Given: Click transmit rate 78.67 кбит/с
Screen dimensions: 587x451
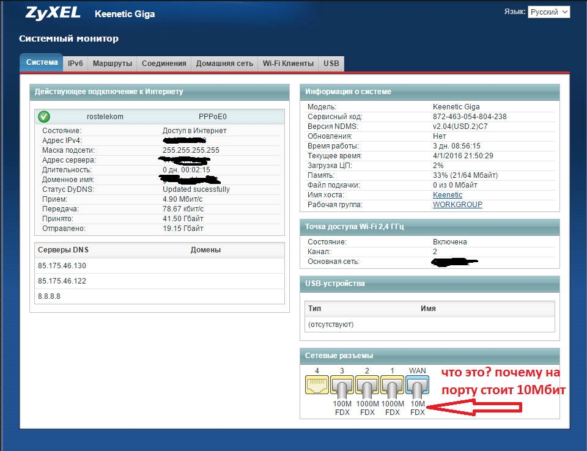Looking at the screenshot, I should pos(183,209).
